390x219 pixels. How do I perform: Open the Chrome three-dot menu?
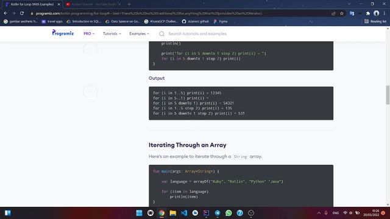pyautogui.click(x=385, y=13)
